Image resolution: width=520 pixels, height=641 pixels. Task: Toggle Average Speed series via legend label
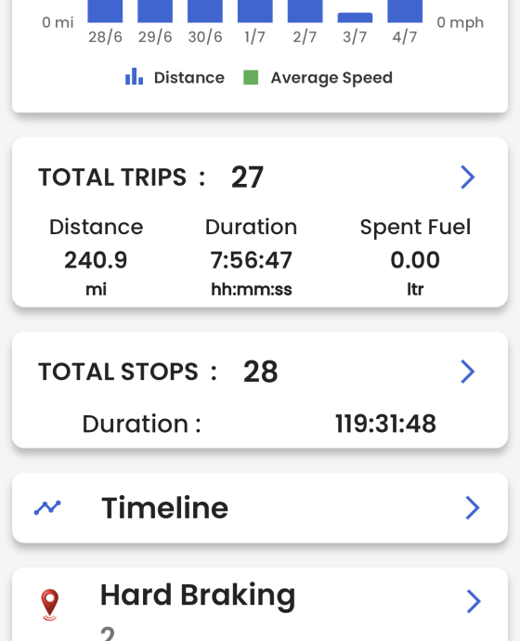pyautogui.click(x=331, y=78)
